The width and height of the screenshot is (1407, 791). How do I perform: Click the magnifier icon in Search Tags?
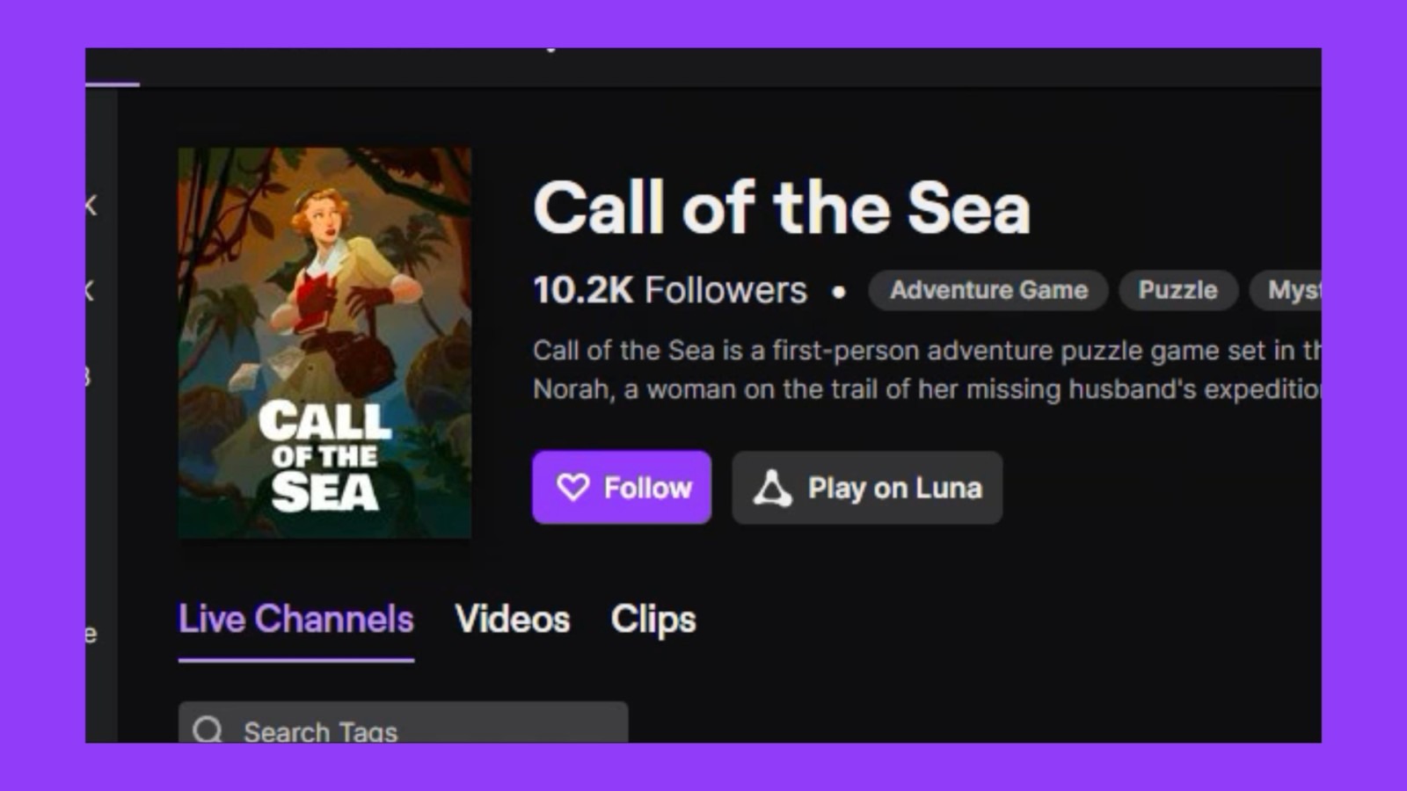point(208,729)
